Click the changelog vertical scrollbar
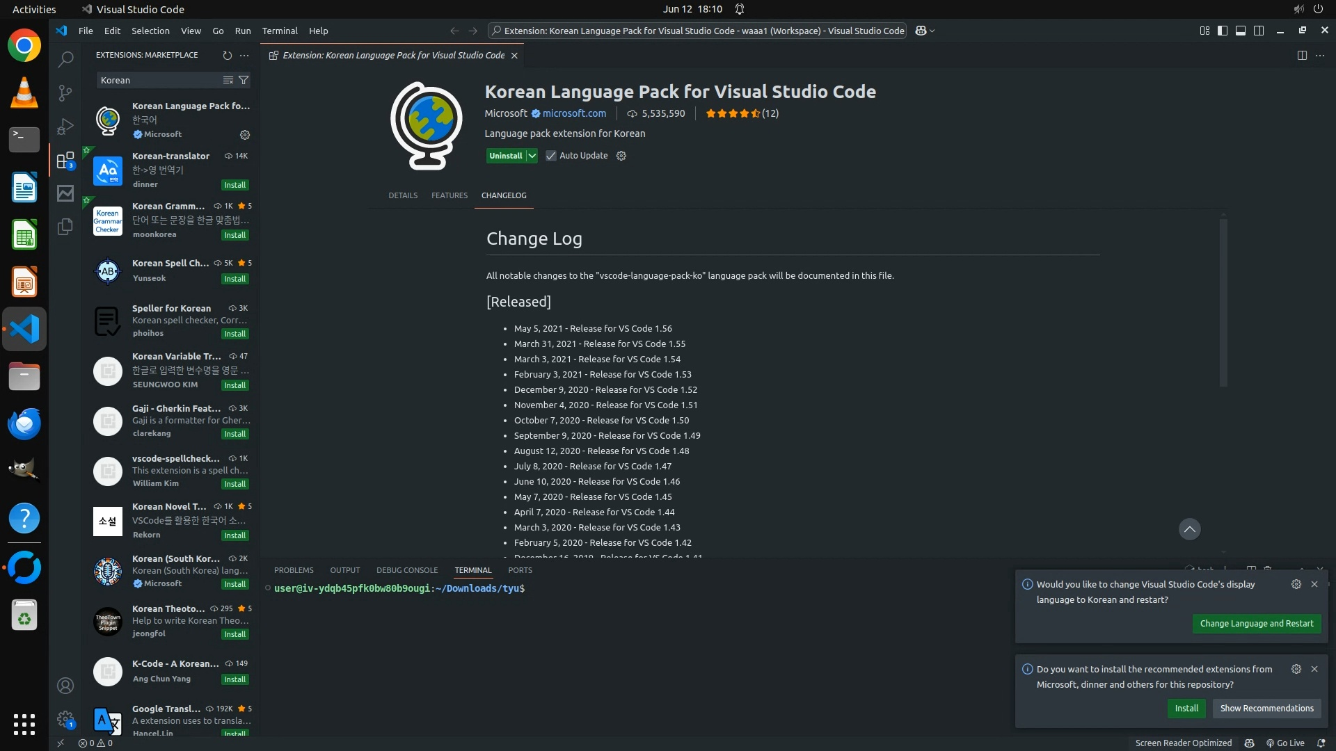1336x751 pixels. (x=1223, y=303)
